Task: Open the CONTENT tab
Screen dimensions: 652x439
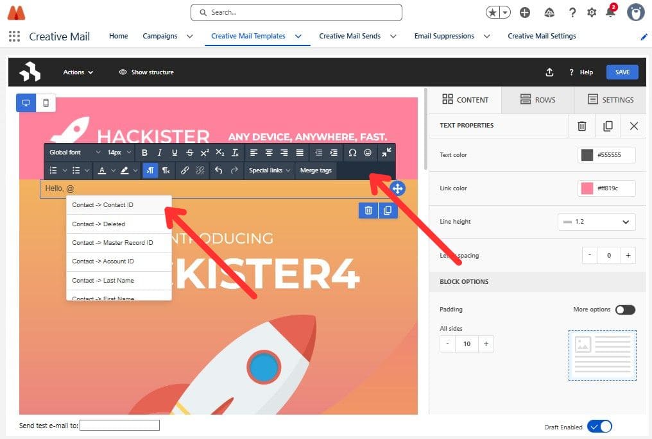Action: [465, 100]
